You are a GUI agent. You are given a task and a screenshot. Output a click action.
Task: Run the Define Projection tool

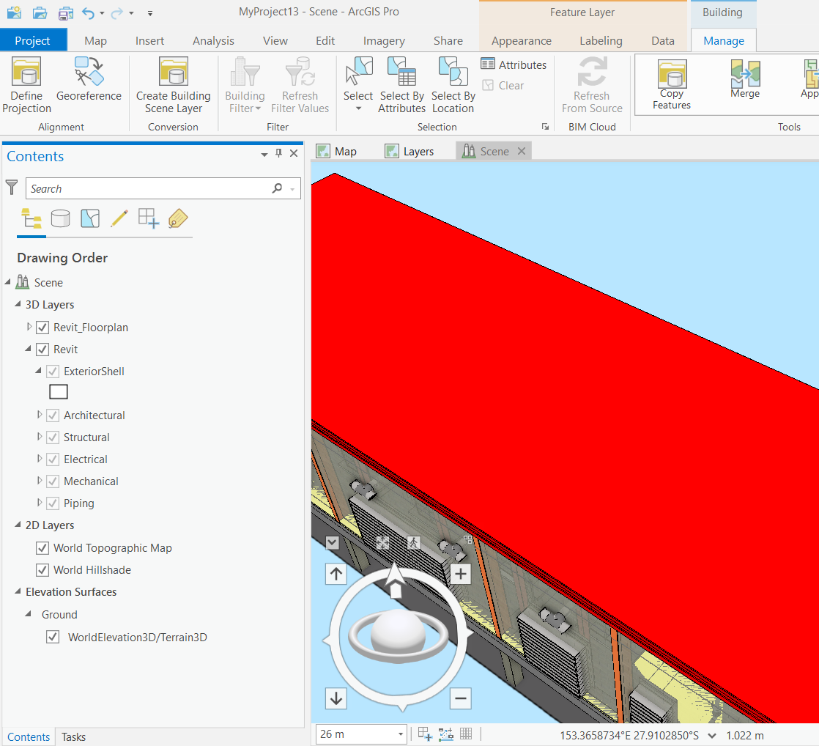click(26, 81)
